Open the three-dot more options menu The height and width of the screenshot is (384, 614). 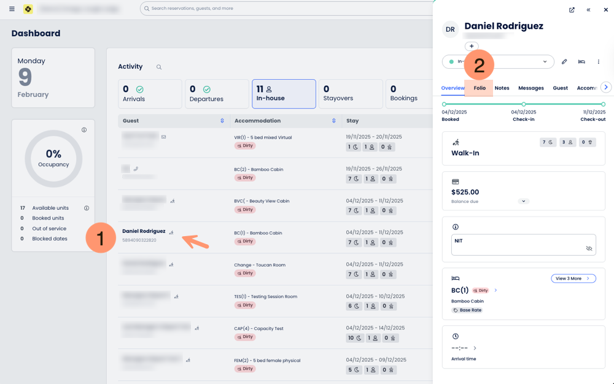[599, 62]
